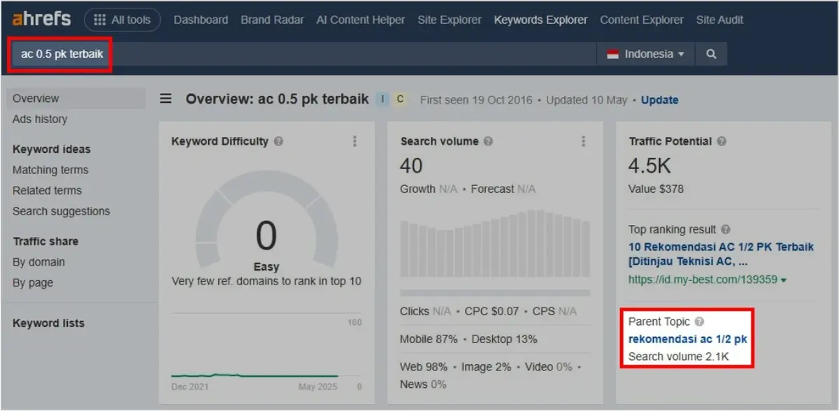Click Traffic Potential help icon

tap(722, 141)
